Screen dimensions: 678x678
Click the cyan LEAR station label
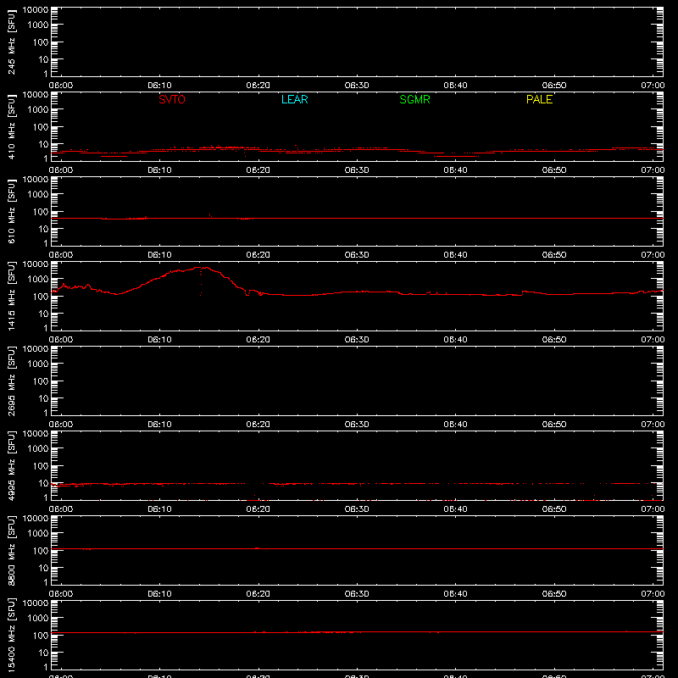tap(294, 99)
